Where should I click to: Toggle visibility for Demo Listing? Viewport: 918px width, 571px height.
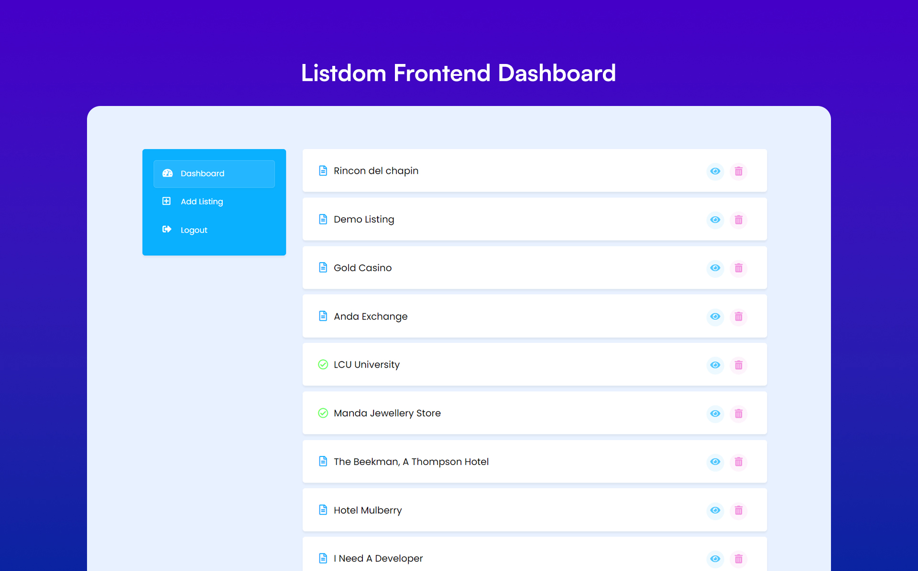click(715, 219)
